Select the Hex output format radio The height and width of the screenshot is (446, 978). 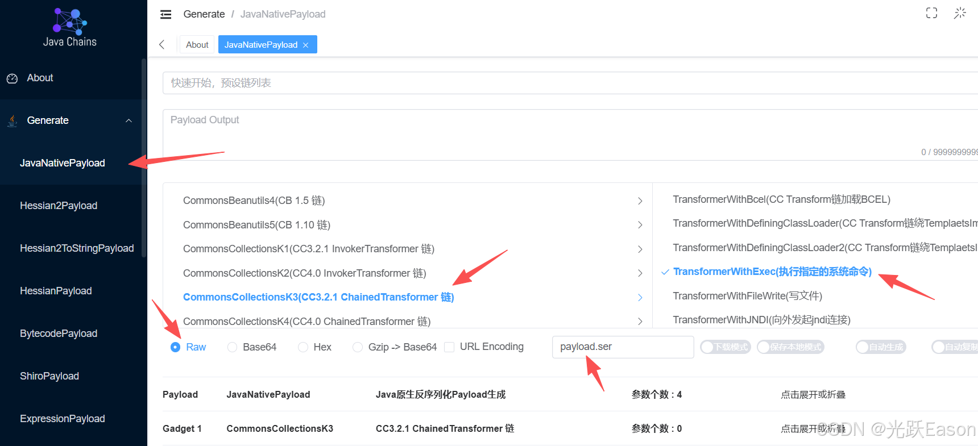(303, 347)
